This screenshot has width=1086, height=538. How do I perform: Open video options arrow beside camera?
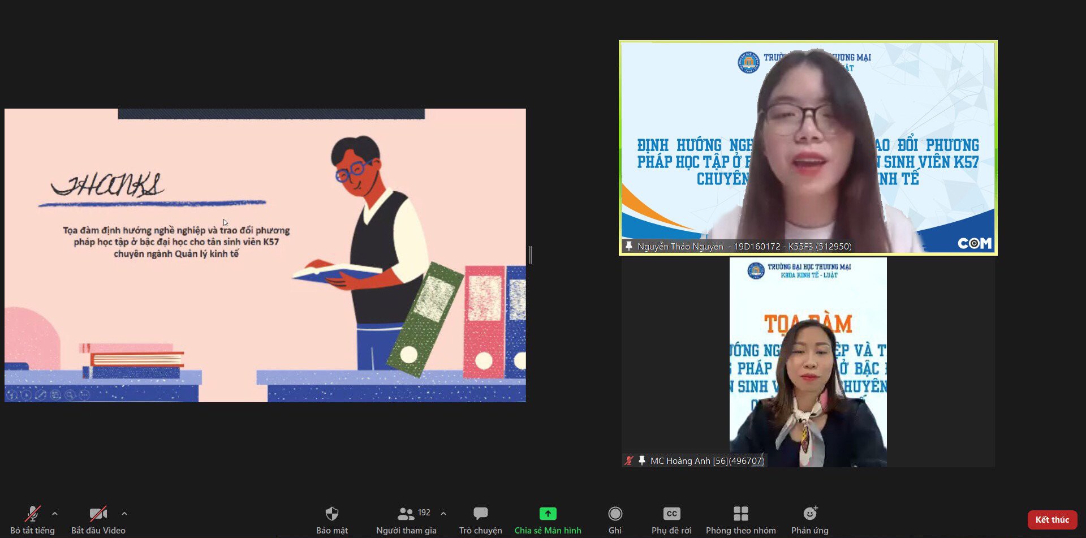(124, 514)
